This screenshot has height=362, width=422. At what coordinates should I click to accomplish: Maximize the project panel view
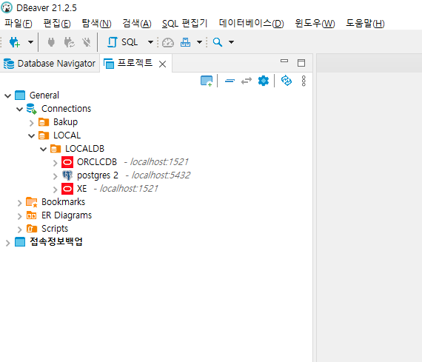click(x=301, y=63)
